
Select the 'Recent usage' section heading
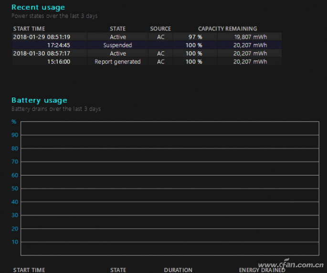pos(38,7)
